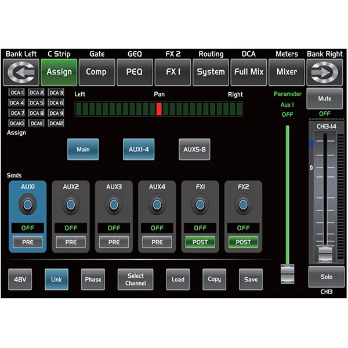Toggle 48V phantom power

(20, 279)
